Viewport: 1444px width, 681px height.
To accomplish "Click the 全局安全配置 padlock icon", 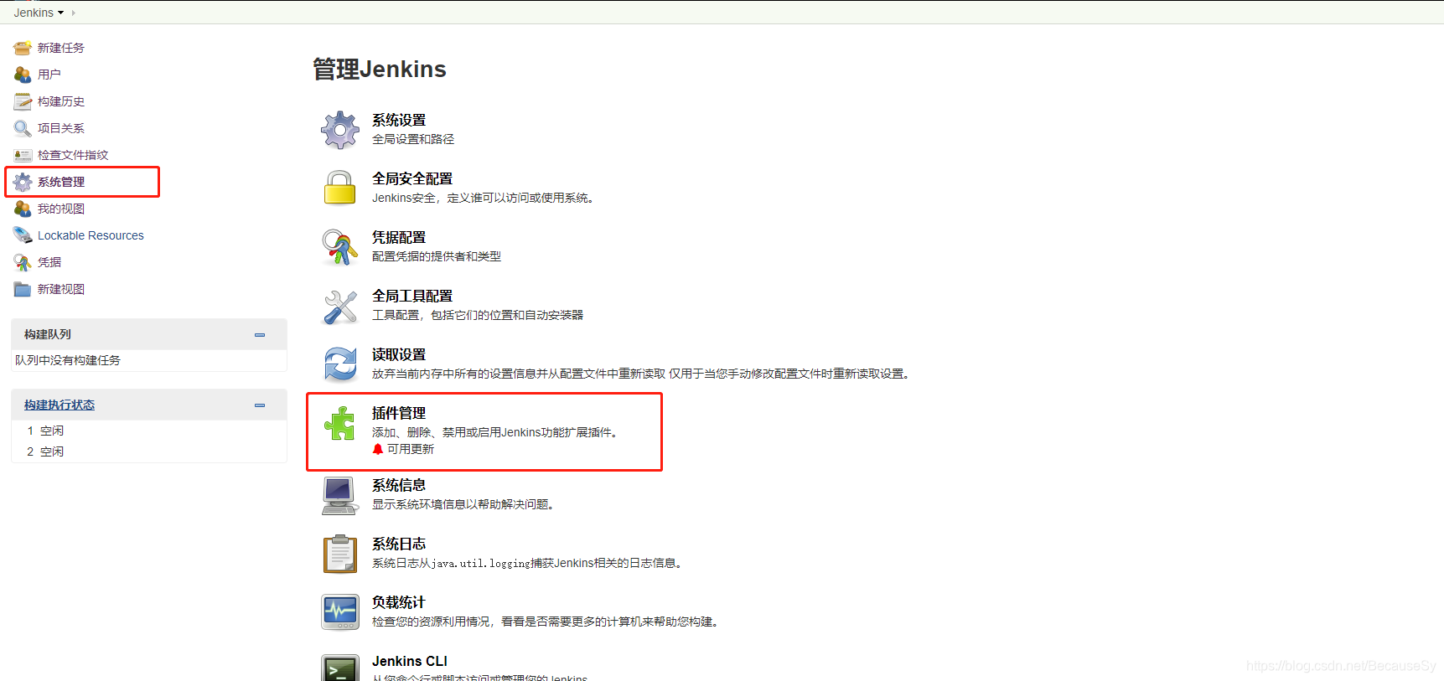I will (x=340, y=188).
